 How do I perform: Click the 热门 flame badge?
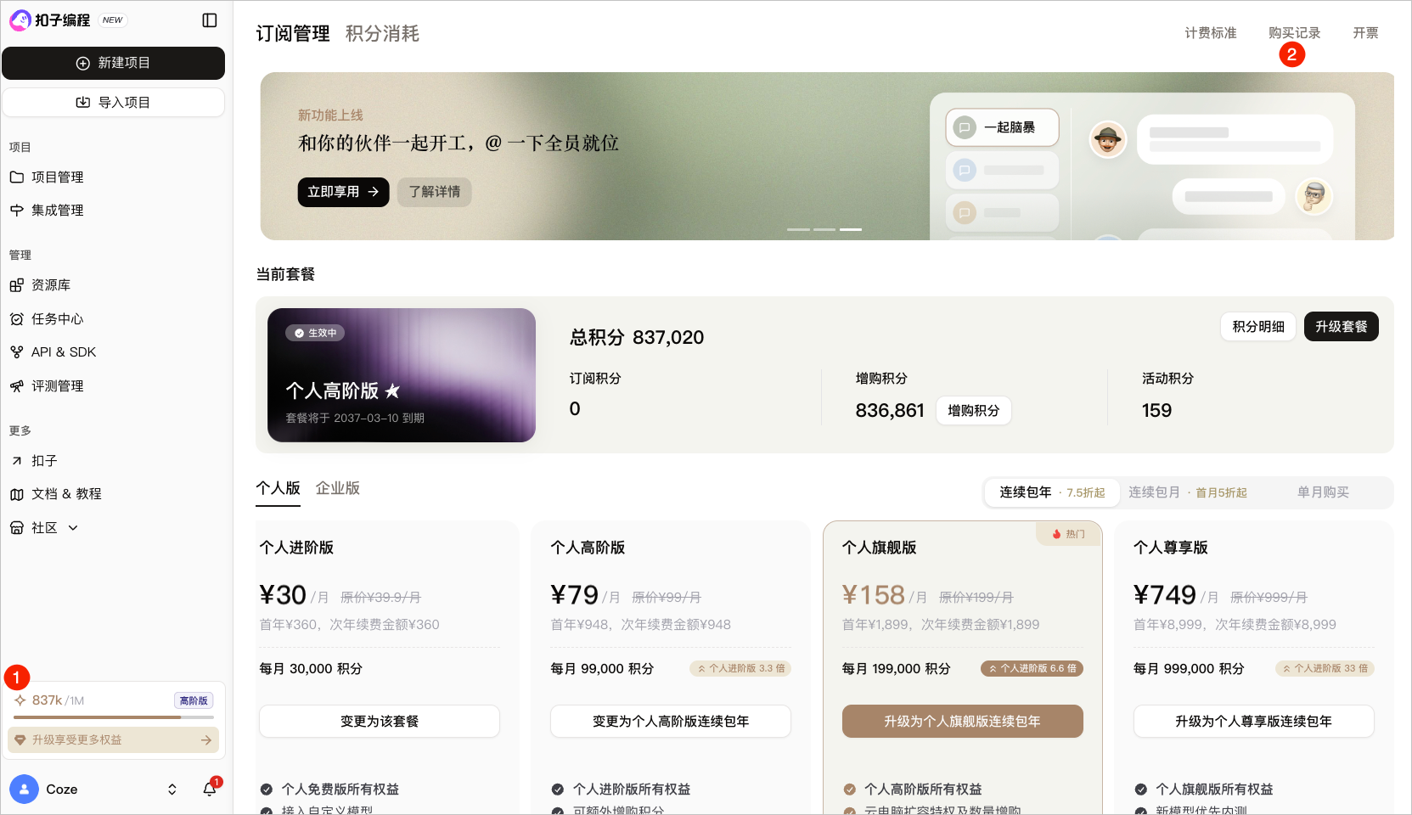click(1068, 534)
